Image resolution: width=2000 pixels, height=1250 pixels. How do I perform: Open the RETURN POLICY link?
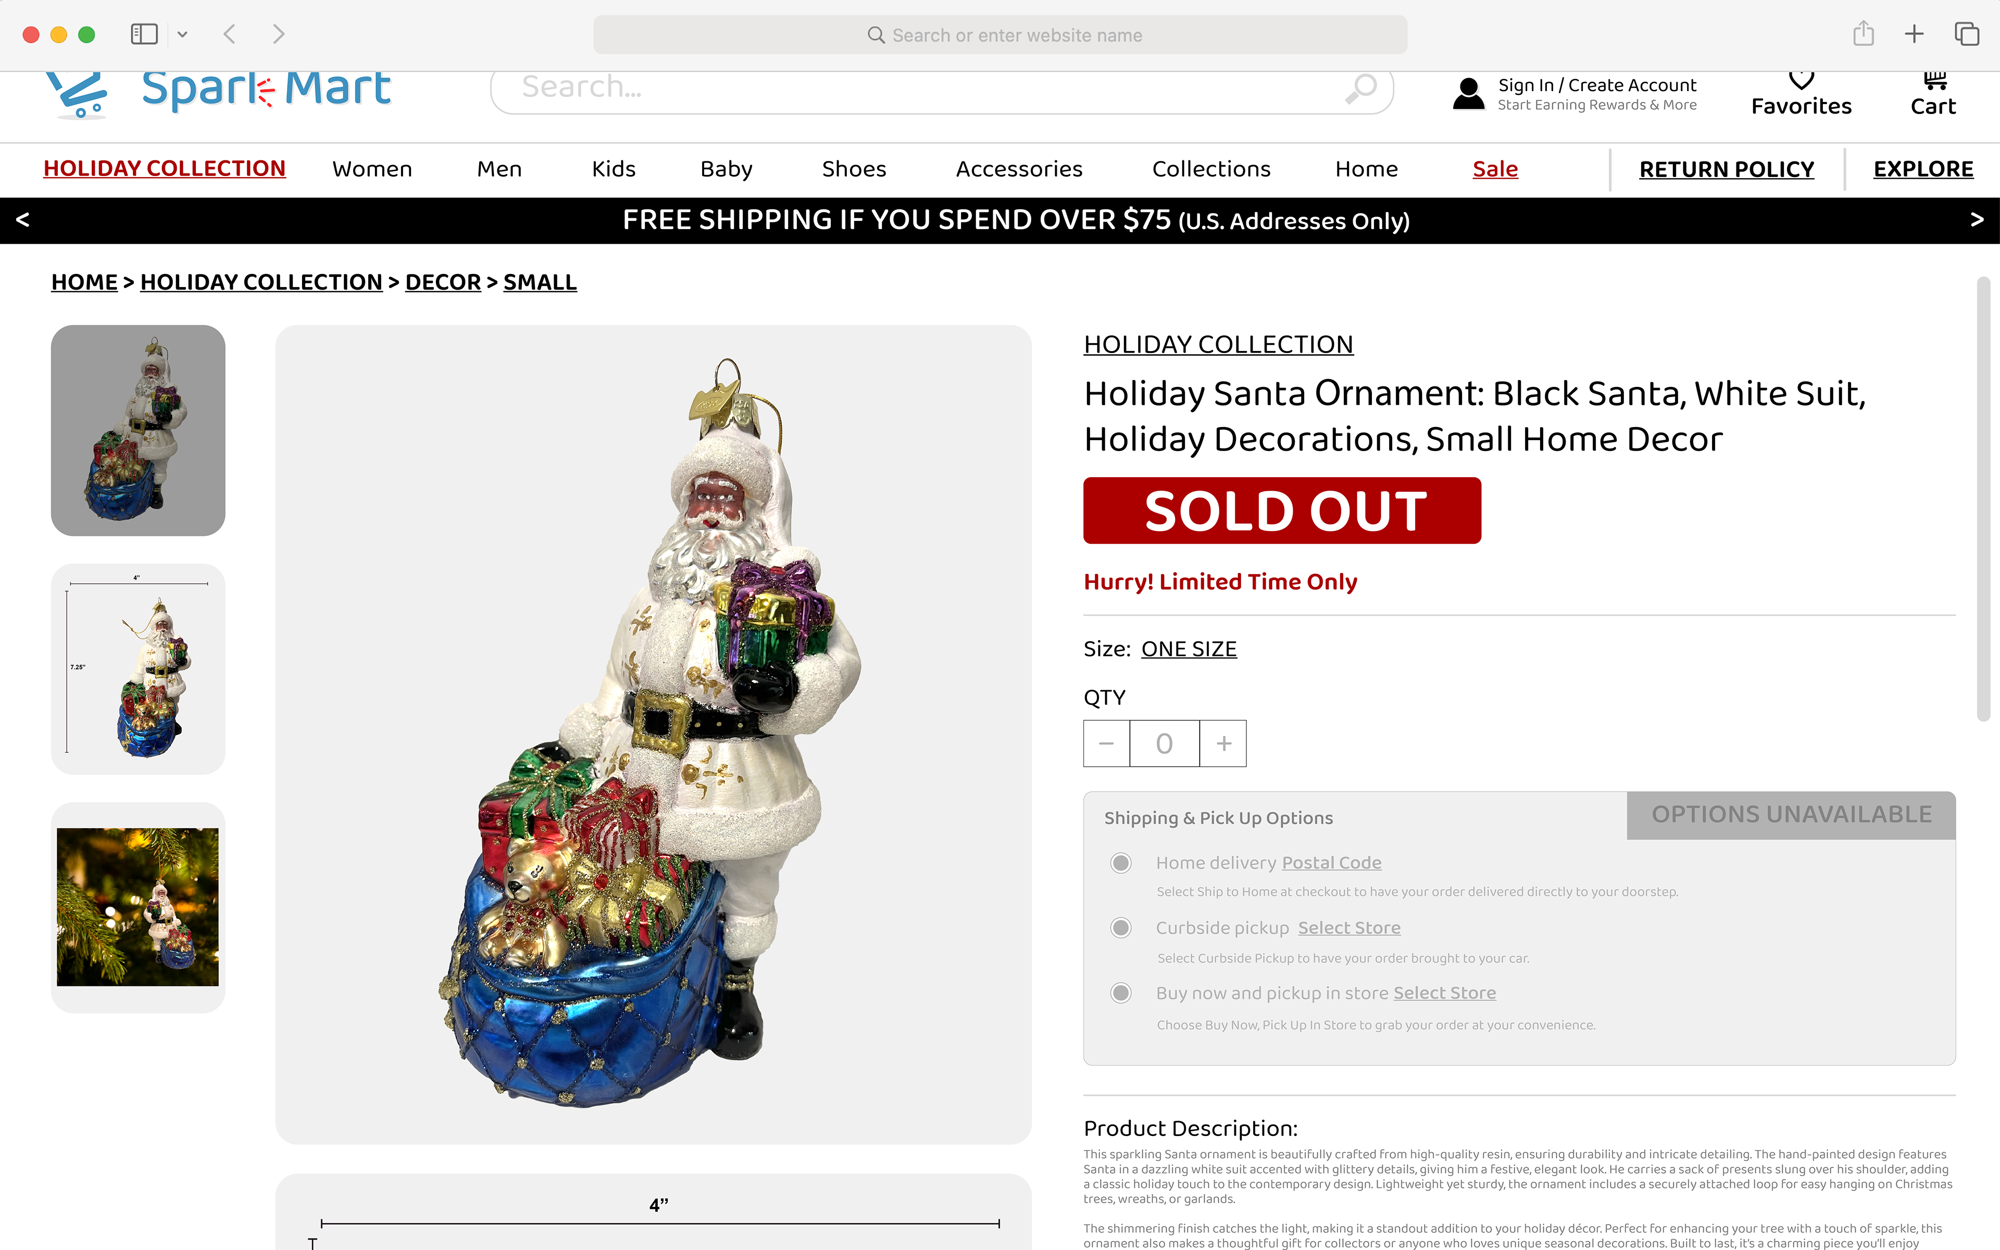pyautogui.click(x=1727, y=169)
